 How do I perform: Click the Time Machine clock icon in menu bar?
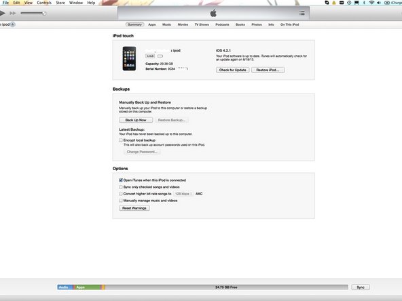(x=349, y=3)
